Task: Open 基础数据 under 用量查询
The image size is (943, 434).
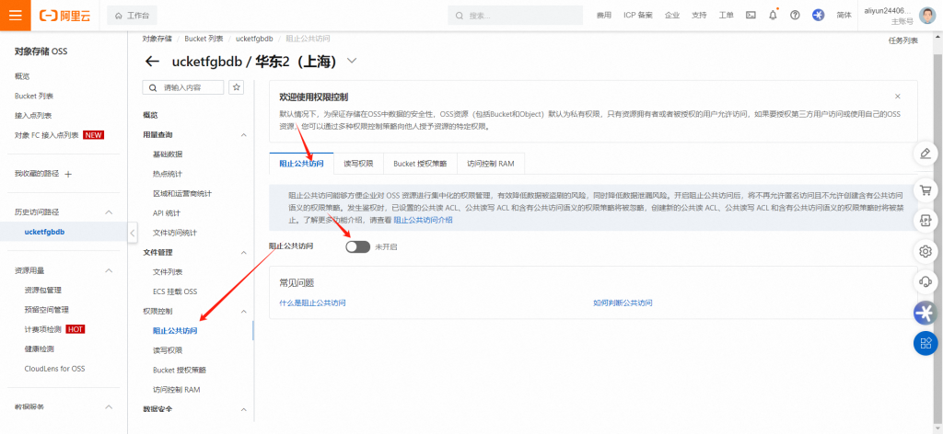Action: coord(168,154)
